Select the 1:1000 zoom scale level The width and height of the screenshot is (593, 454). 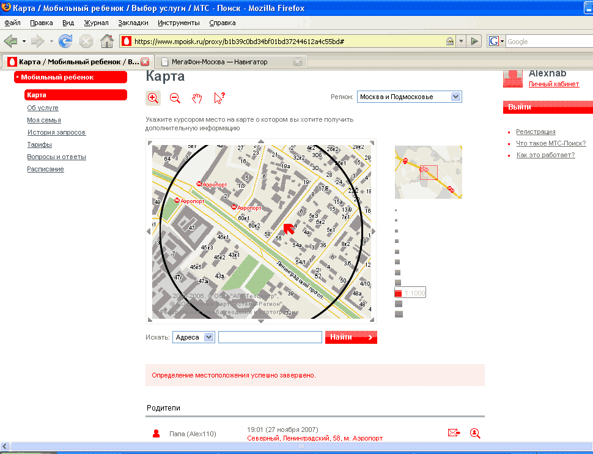(410, 293)
